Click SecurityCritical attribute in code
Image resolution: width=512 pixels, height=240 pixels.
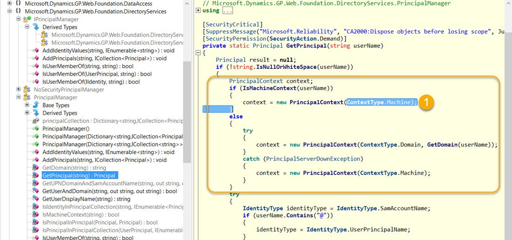coord(233,25)
